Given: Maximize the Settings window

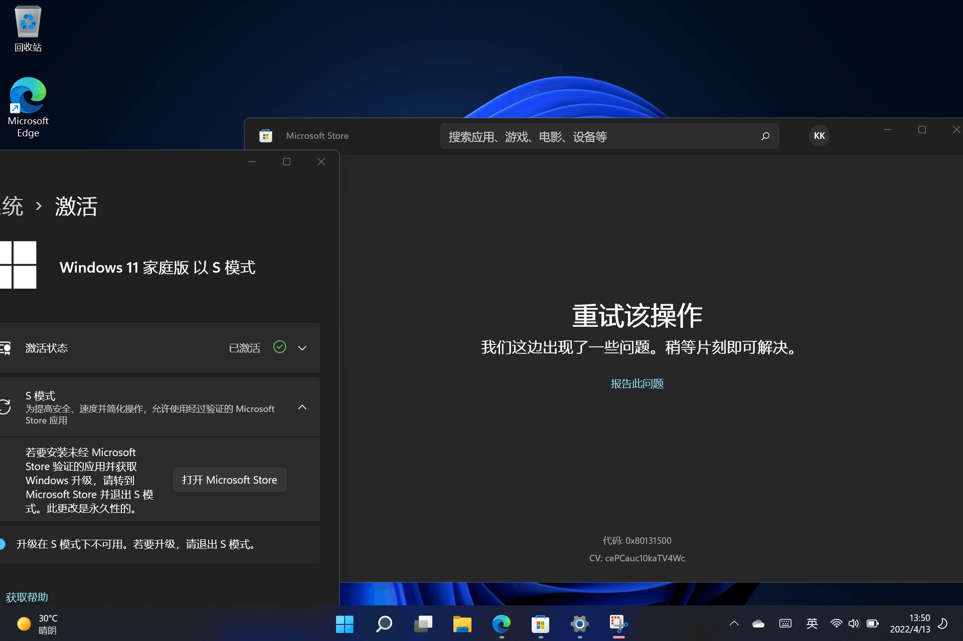Looking at the screenshot, I should pyautogui.click(x=286, y=161).
